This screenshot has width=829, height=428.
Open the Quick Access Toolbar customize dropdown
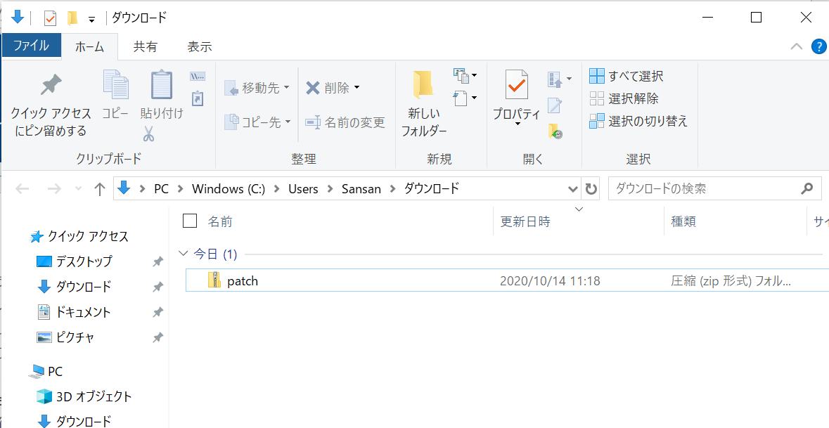coord(91,20)
